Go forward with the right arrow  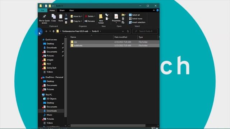(46, 31)
